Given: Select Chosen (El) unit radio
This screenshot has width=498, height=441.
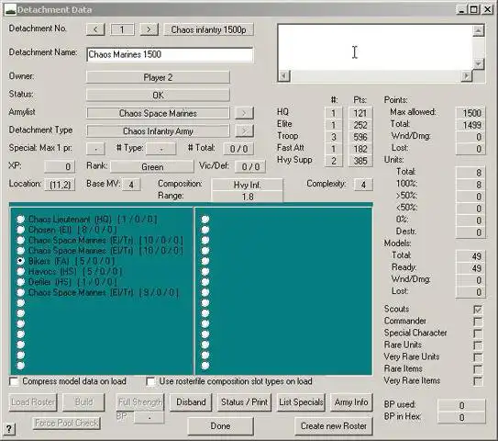Looking at the screenshot, I should point(21,230).
